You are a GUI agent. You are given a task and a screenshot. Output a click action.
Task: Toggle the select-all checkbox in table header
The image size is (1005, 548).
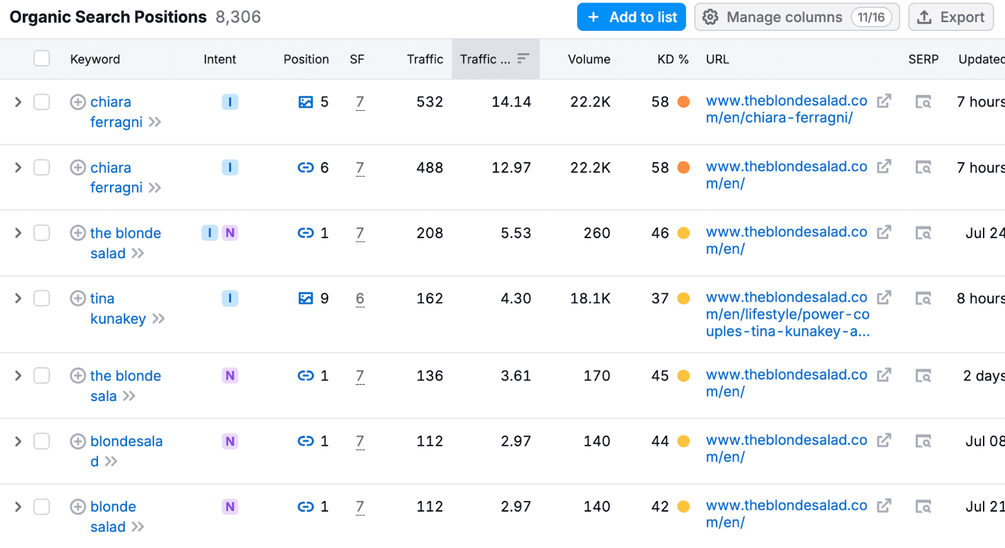[41, 58]
